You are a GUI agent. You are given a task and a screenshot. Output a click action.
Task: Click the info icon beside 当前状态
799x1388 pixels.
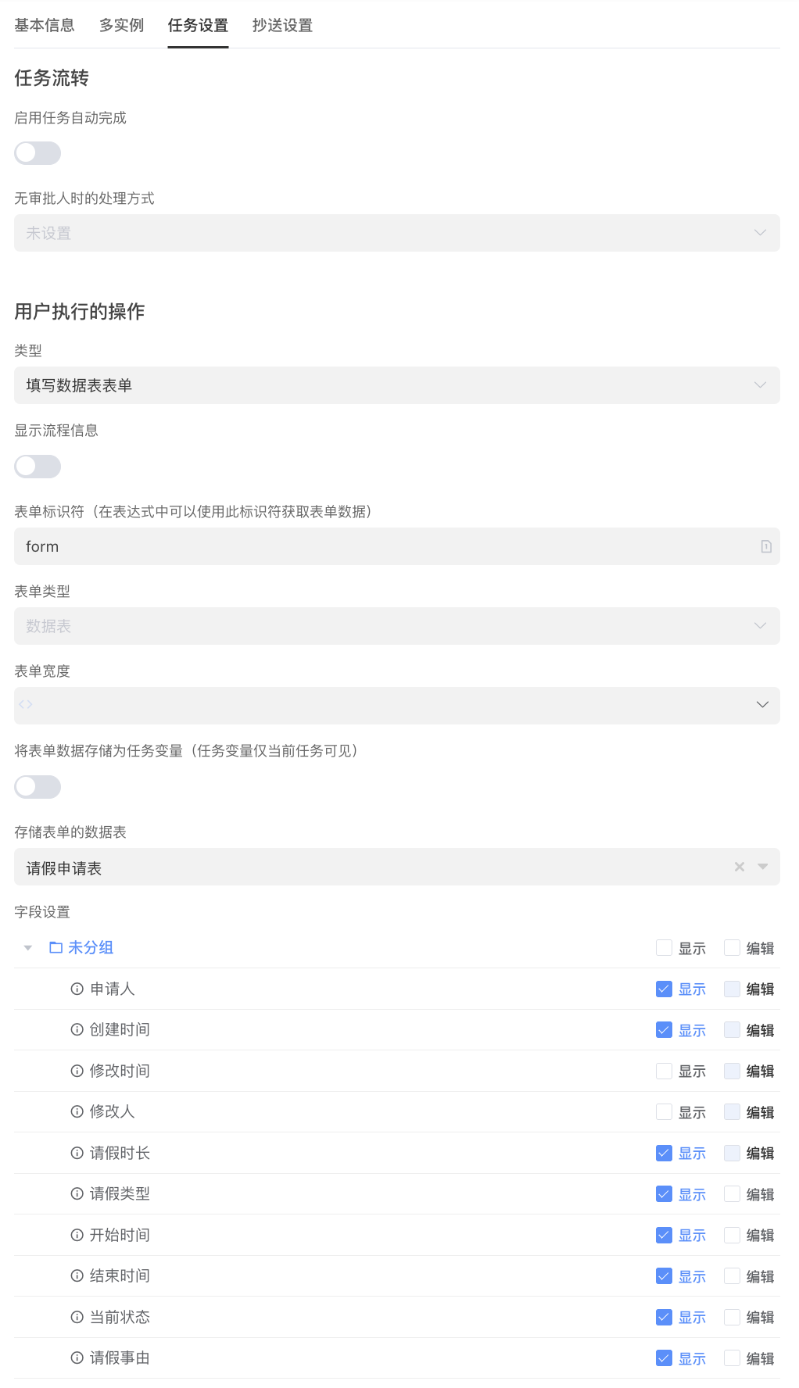77,1317
